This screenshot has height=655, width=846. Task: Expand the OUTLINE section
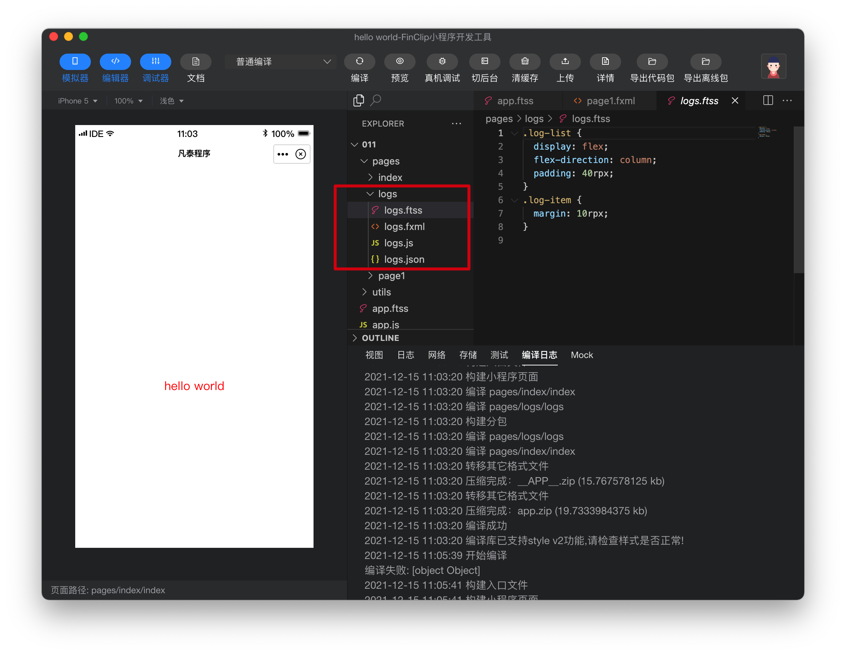coord(411,338)
